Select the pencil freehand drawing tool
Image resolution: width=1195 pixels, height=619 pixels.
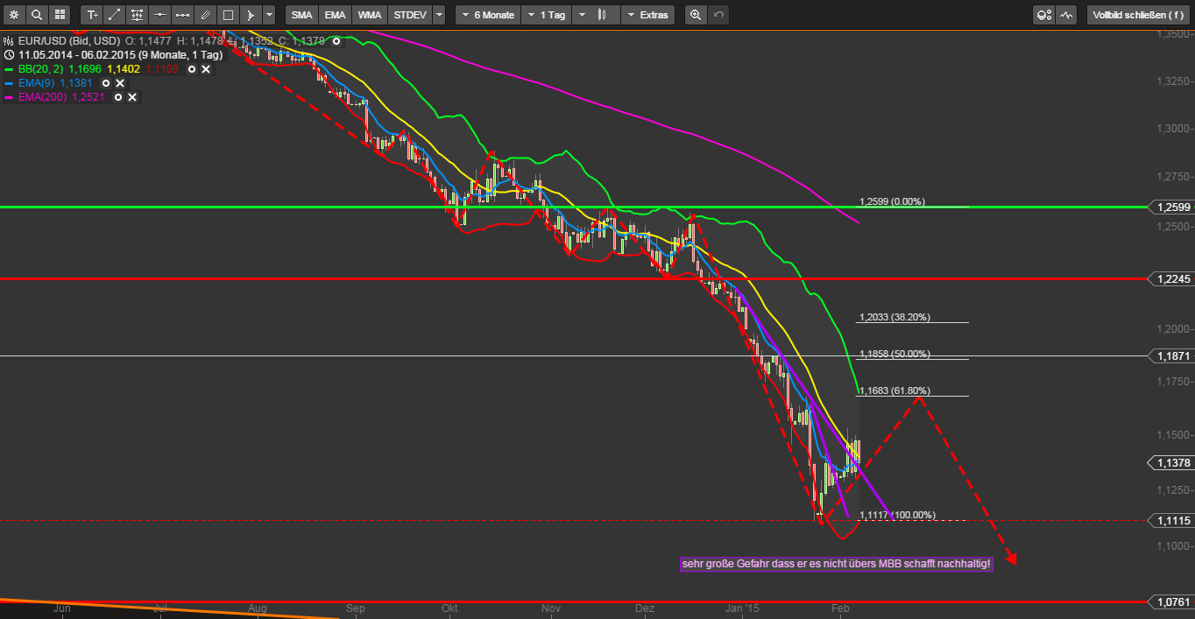click(205, 15)
